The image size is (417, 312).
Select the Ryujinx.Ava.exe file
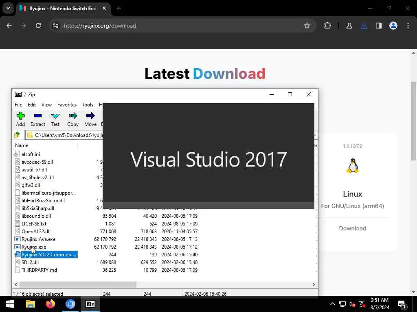(39, 239)
